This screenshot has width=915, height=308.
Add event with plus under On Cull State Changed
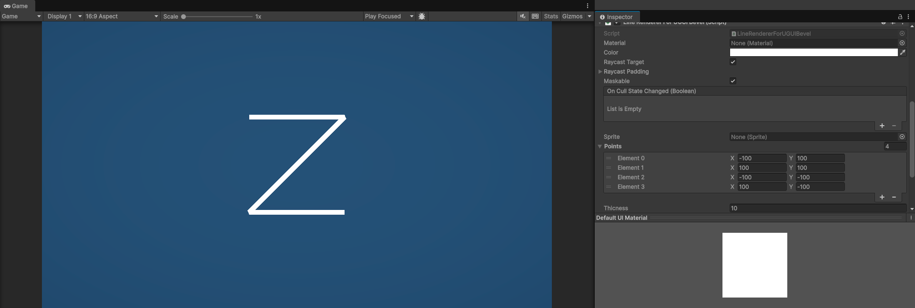882,126
